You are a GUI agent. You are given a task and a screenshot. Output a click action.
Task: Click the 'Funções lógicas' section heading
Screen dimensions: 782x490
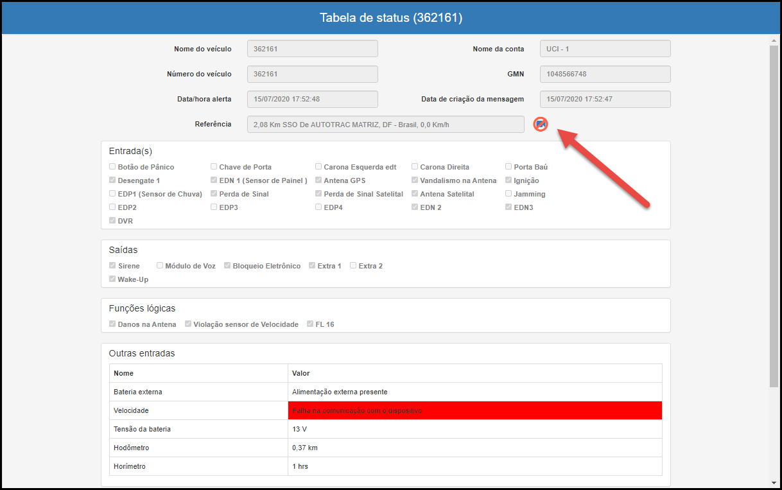click(x=142, y=308)
